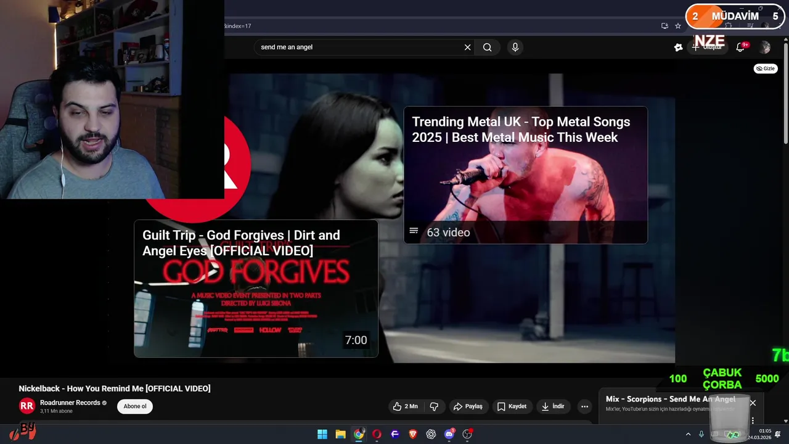
Task: Click the search magnifier button
Action: 488,47
